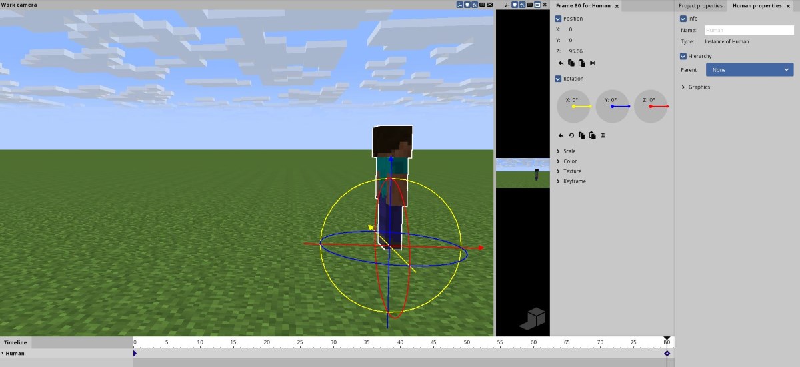Image resolution: width=800 pixels, height=367 pixels.
Task: Click the Name input field
Action: point(749,30)
